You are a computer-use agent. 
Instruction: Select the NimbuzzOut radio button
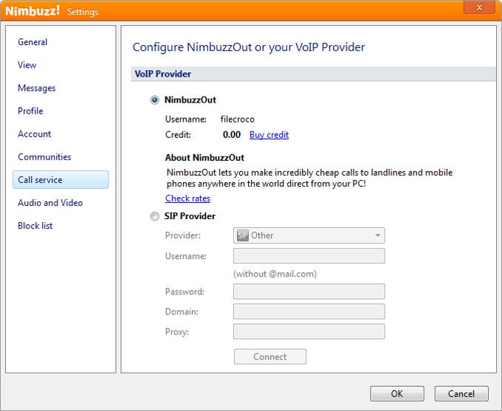point(154,100)
